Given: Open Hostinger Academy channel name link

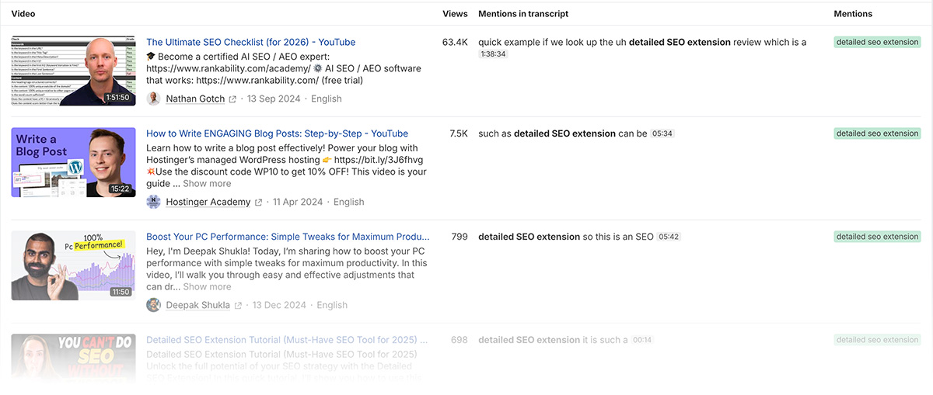Looking at the screenshot, I should tap(208, 202).
